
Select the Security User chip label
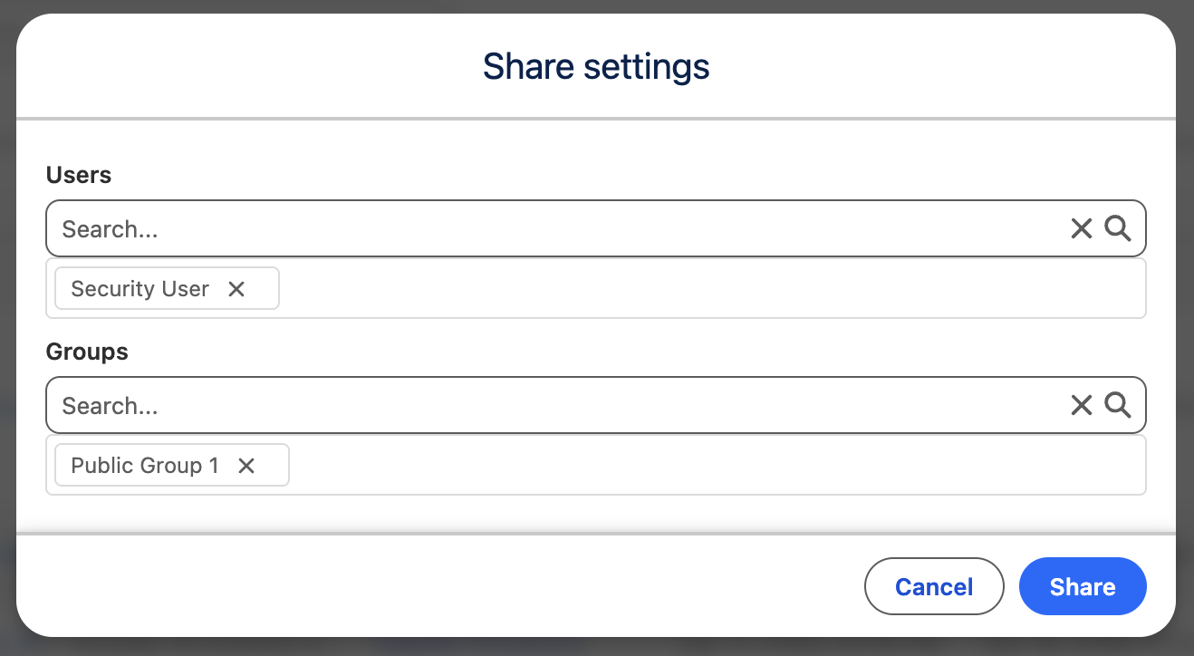click(140, 289)
